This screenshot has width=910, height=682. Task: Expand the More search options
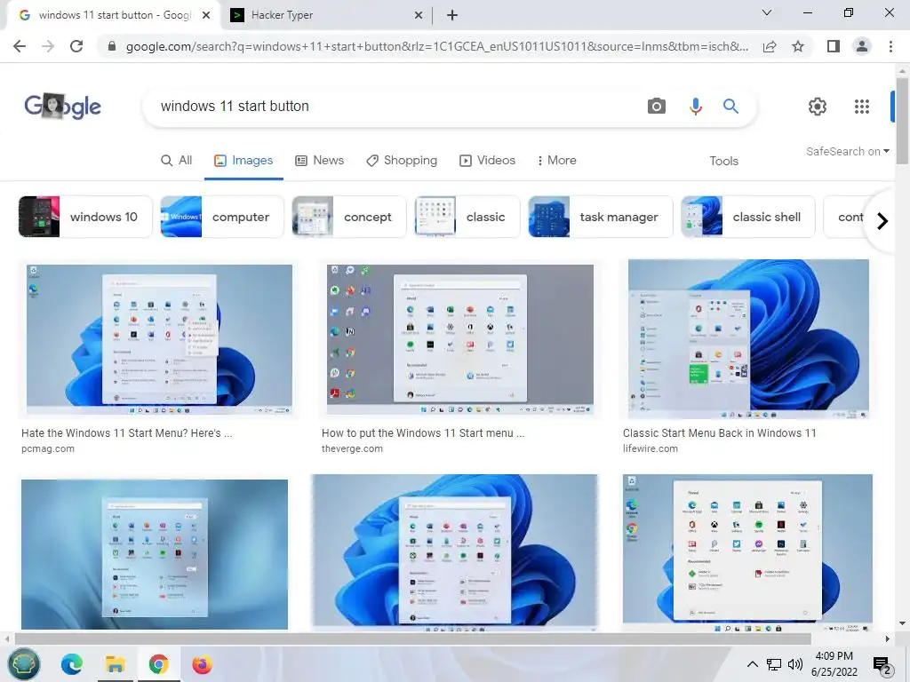557,161
